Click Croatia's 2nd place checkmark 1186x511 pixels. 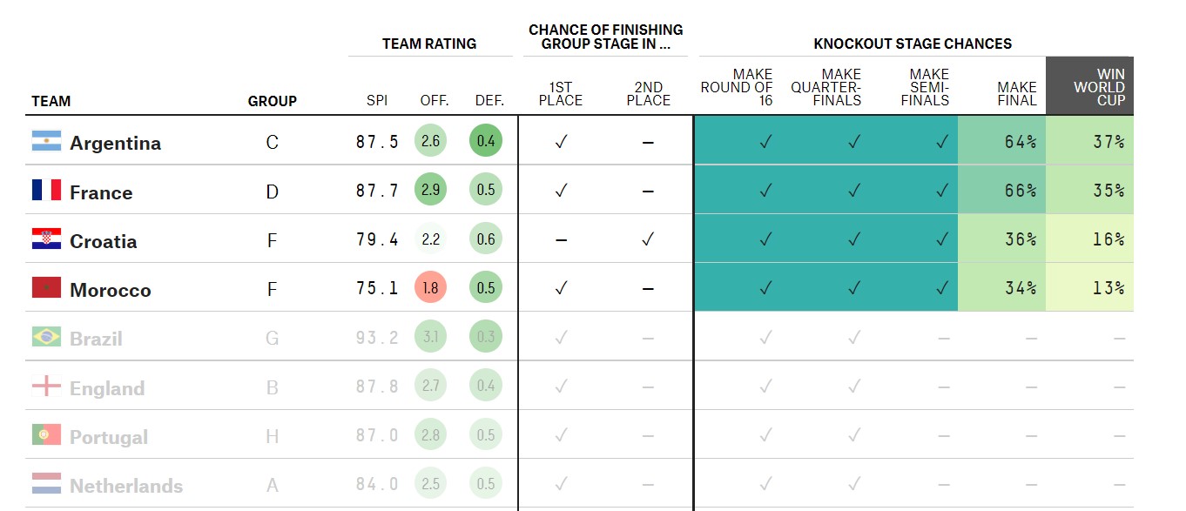tap(648, 239)
